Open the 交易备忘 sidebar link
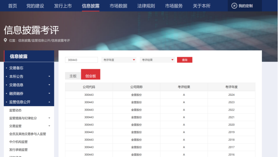 (16, 68)
